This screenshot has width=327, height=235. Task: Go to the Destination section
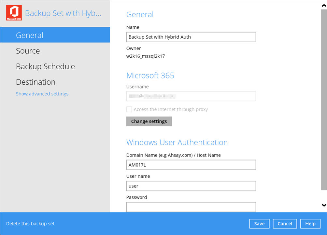click(36, 82)
